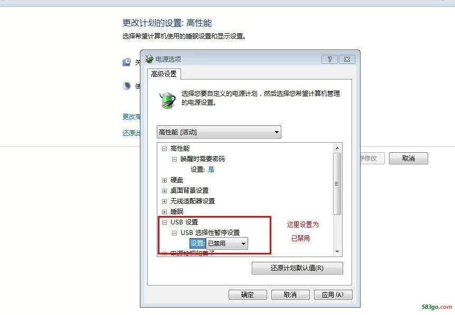This screenshot has width=455, height=315.
Task: Collapse the USB 设置 node
Action: click(164, 222)
